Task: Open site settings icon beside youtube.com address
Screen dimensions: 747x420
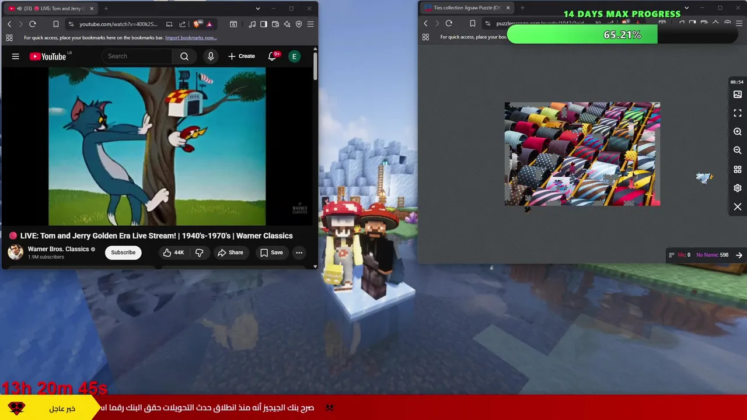Action: coord(71,24)
